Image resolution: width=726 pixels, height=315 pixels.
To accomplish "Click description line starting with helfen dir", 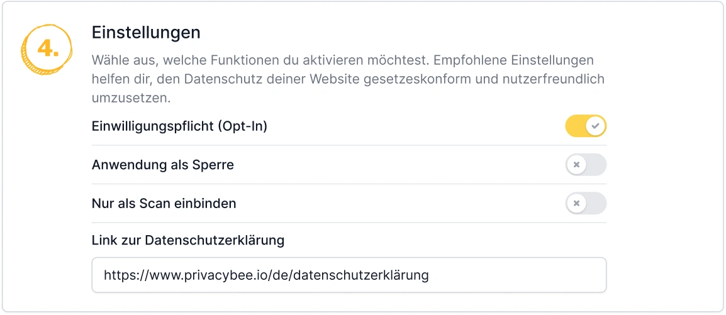I will [x=347, y=80].
